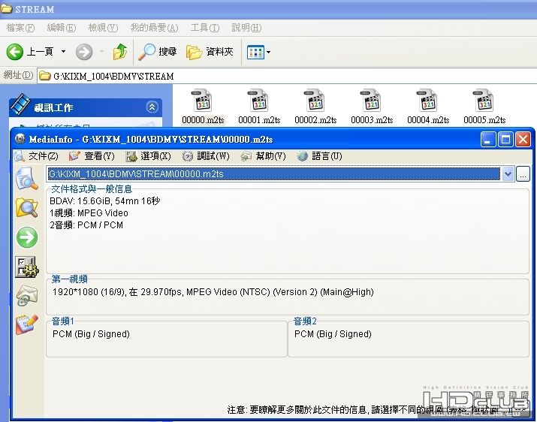Open the Forward button history dropdown arrow

point(101,52)
